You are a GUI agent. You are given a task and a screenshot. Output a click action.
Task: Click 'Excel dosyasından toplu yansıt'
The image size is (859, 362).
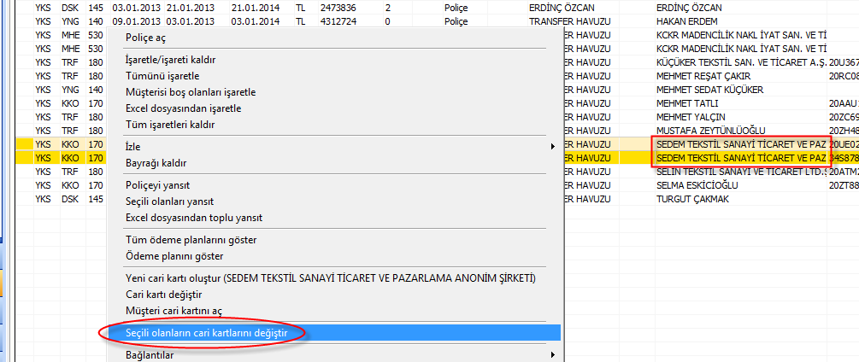click(x=193, y=218)
